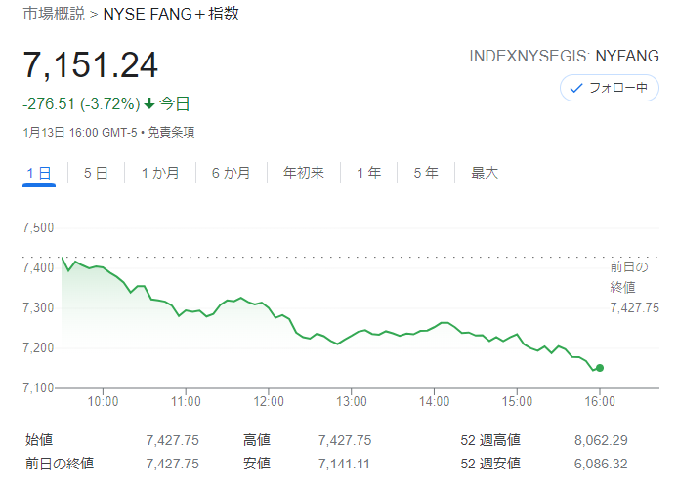Image resolution: width=677 pixels, height=486 pixels.
Task: Click the 高値 high value 7,427.75
Action: click(345, 440)
